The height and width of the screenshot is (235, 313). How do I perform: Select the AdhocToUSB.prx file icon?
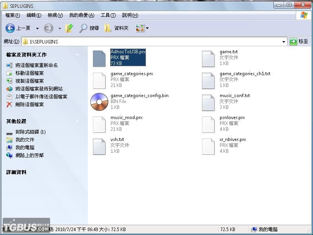coord(99,59)
